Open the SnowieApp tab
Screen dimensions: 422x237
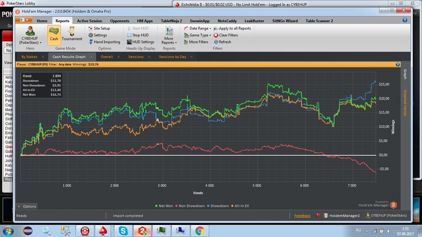tap(200, 20)
